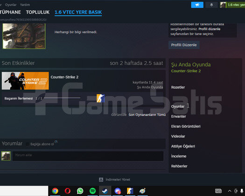The width and height of the screenshot is (245, 196).
Task: Click the Counter-Strike 2 game title
Action: tap(64, 77)
